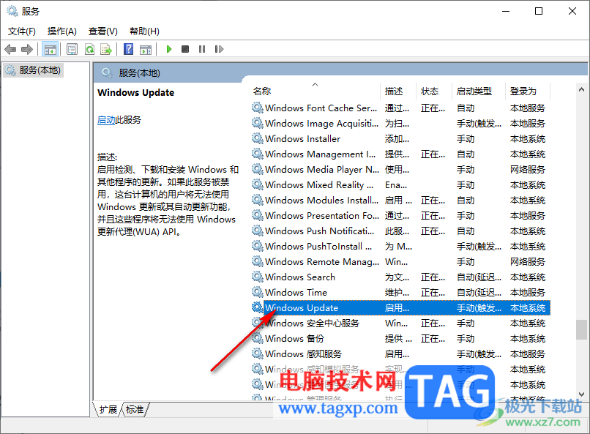Click the scrollbar up arrow in services list
Viewport: 590px width, 434px height.
click(x=581, y=89)
